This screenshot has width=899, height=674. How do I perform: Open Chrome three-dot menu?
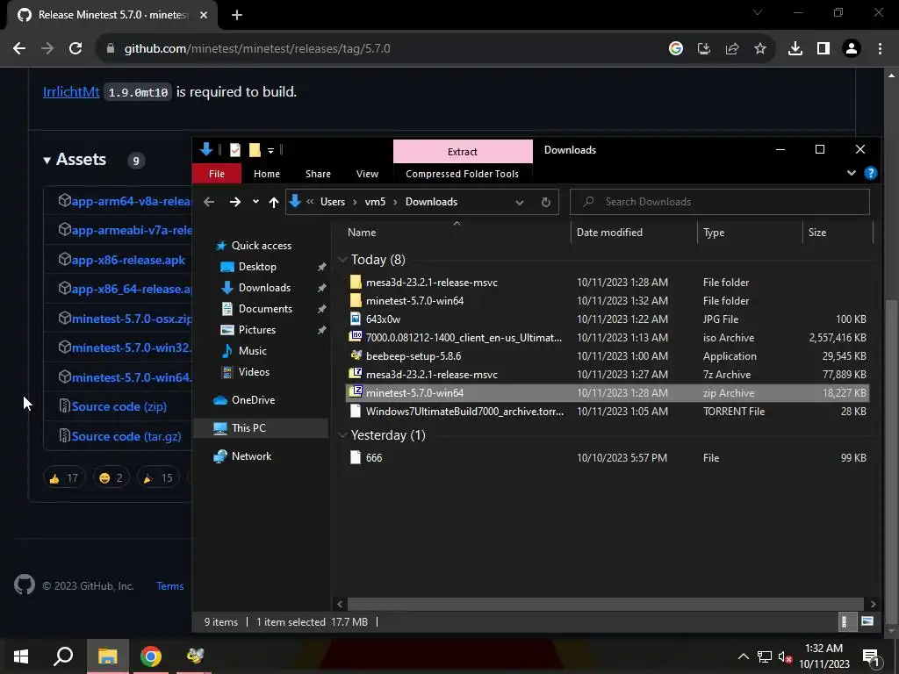tap(880, 48)
